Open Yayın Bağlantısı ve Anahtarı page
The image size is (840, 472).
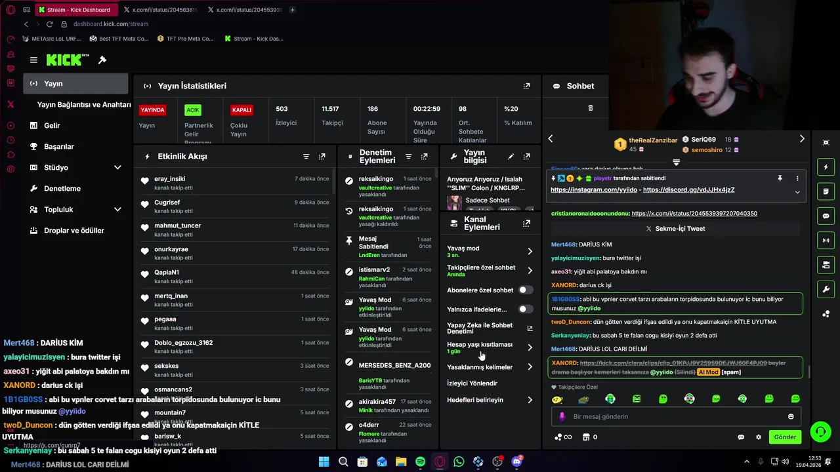pyautogui.click(x=84, y=104)
